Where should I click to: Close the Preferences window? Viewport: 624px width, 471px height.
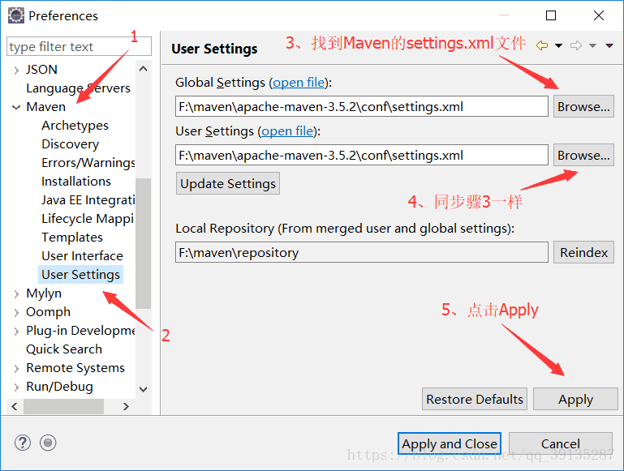(x=599, y=15)
